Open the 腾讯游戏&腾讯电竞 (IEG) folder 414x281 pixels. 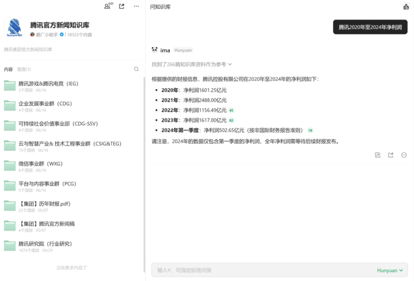point(71,86)
